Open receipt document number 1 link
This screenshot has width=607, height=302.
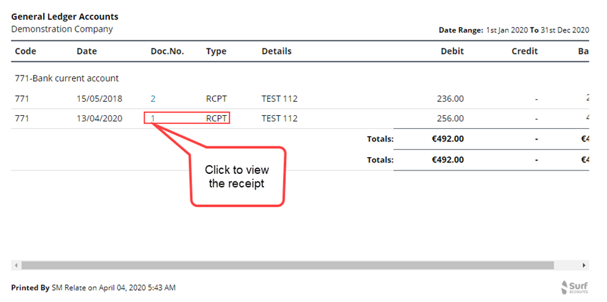point(153,119)
